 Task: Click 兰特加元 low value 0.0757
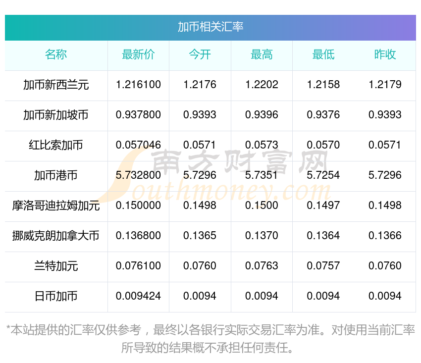[323, 266]
